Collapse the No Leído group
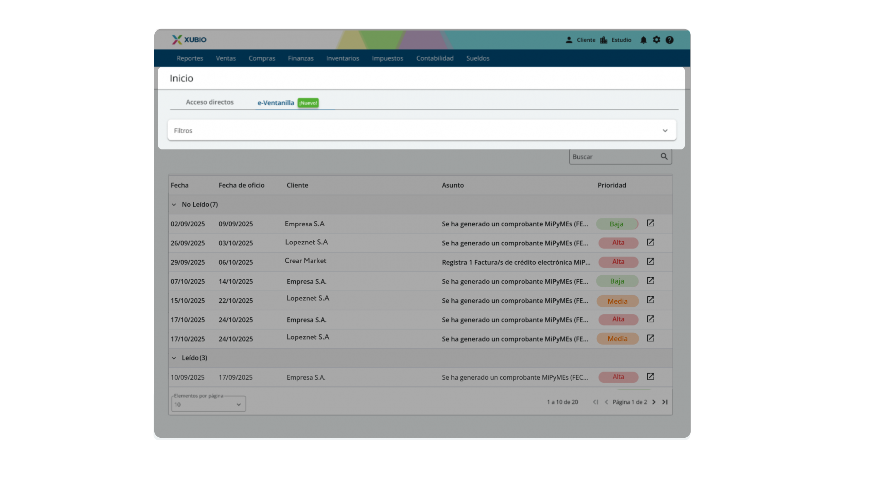 click(174, 205)
